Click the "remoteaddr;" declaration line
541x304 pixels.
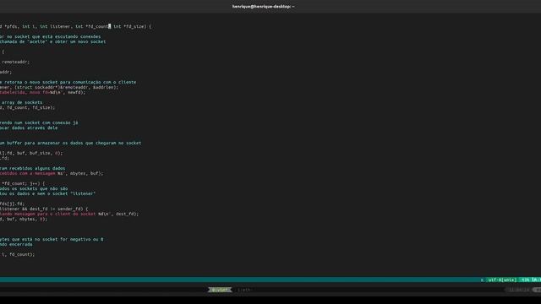pos(15,62)
